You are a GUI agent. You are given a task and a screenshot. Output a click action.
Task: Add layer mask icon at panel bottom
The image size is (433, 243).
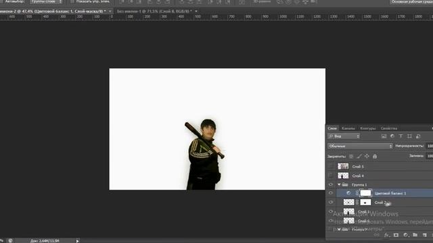396,235
